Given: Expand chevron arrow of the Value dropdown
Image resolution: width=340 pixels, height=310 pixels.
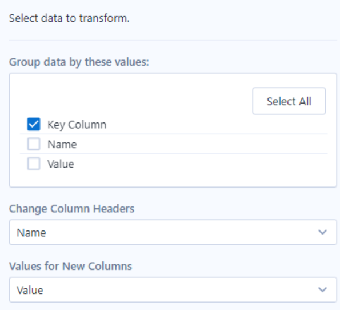Looking at the screenshot, I should click(322, 289).
